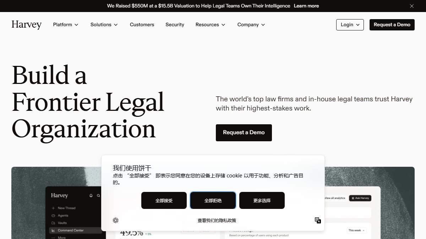This screenshot has width=426, height=239.
Task: Open the cookie settings gear icon
Action: pyautogui.click(x=116, y=220)
